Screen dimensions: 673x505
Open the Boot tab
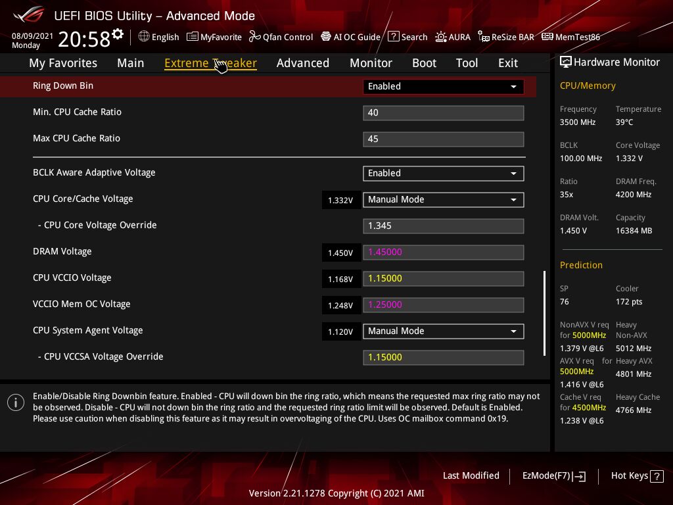click(x=424, y=62)
